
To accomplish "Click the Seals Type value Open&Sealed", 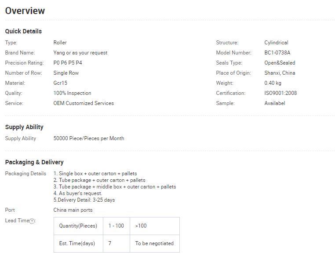I will tap(280, 63).
